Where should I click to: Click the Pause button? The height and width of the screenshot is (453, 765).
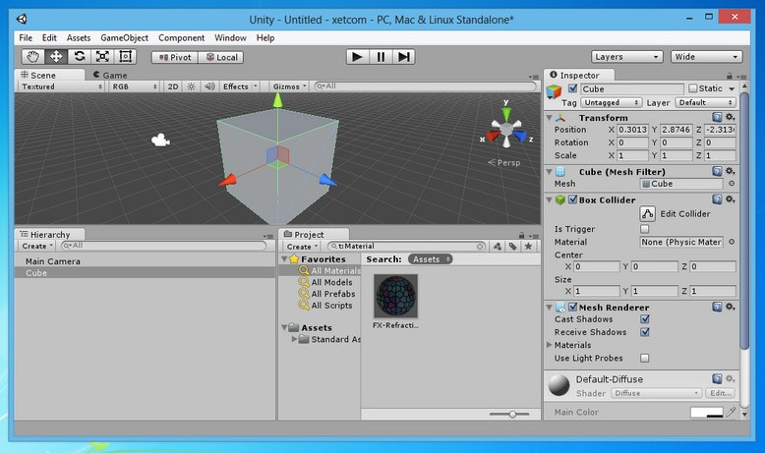381,57
